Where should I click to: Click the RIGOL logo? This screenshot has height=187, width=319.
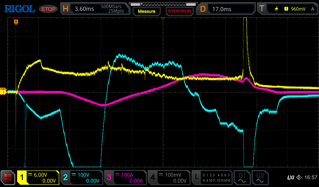click(19, 9)
